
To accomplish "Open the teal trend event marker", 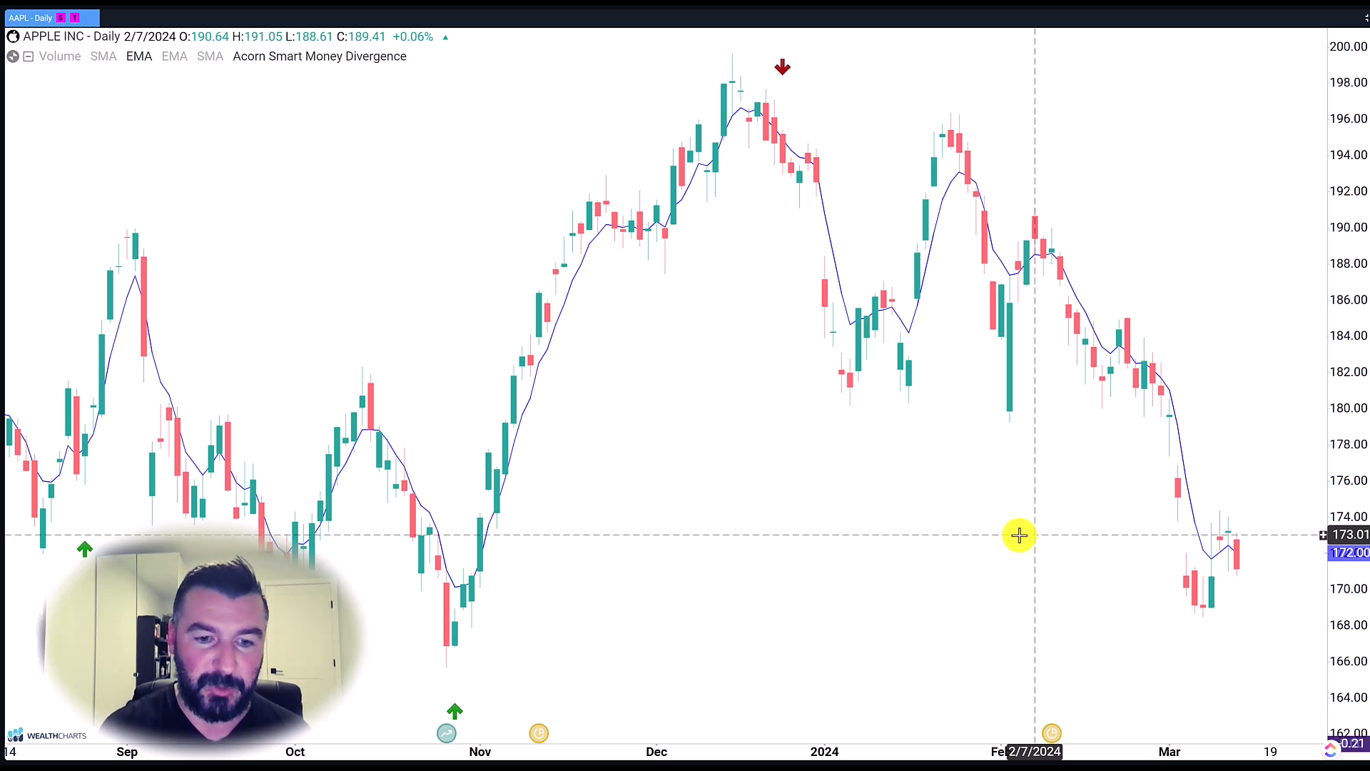I will click(447, 733).
